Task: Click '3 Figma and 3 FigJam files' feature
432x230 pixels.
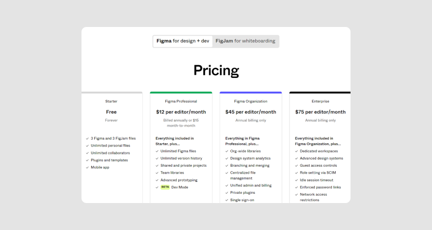Action: click(113, 138)
